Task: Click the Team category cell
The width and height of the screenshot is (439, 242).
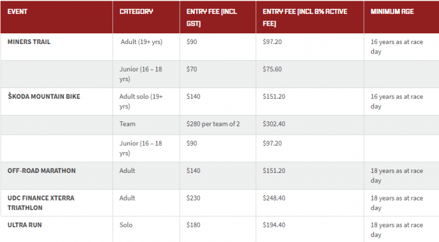Action: coord(127,124)
